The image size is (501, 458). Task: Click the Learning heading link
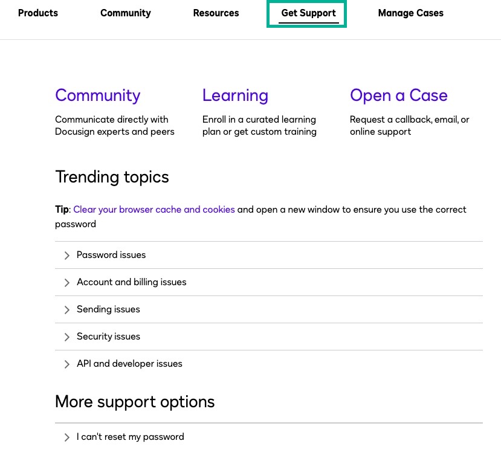point(235,95)
